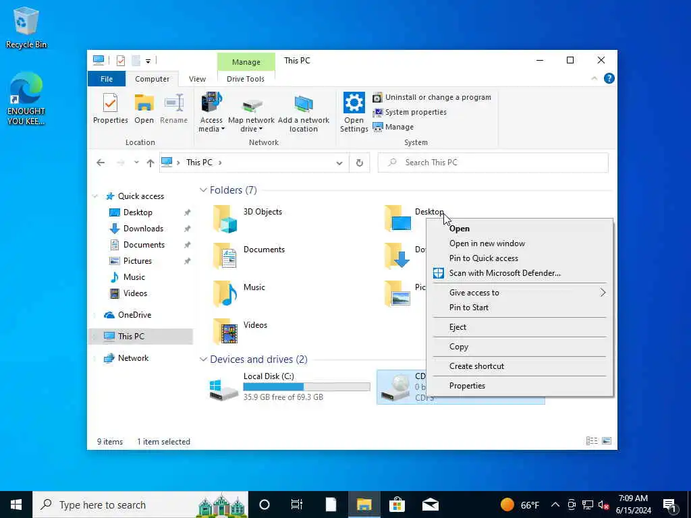
Task: Click the Help question mark icon
Action: 609,78
